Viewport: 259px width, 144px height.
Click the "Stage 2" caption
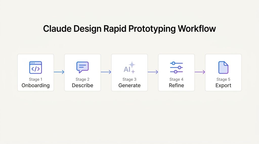click(82, 79)
